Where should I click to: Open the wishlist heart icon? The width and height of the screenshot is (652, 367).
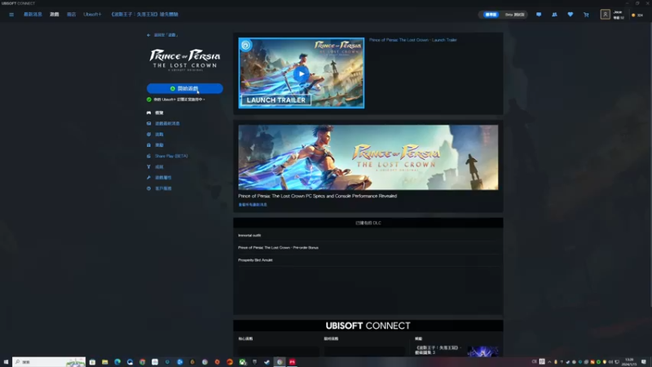(570, 15)
